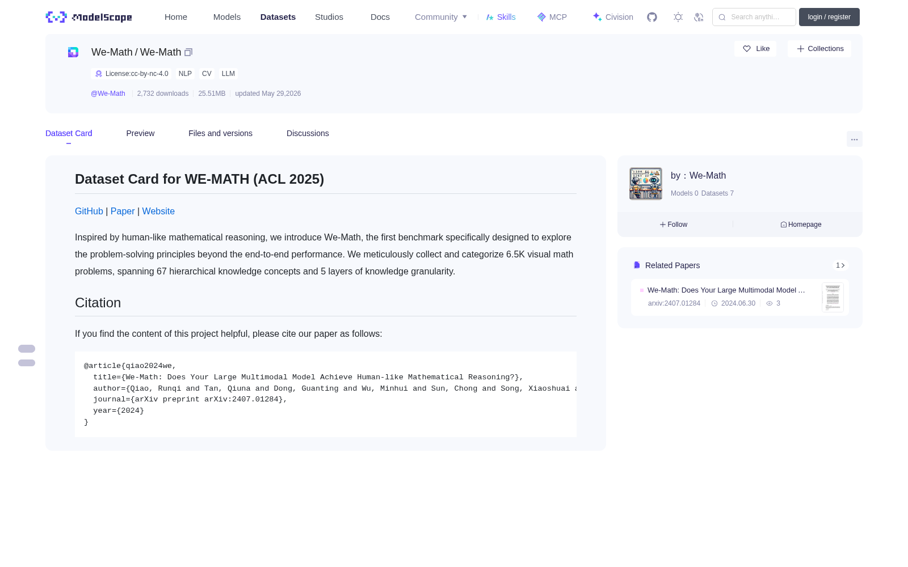Click the LLM tag
Screen dimensions: 908x567
click(228, 74)
